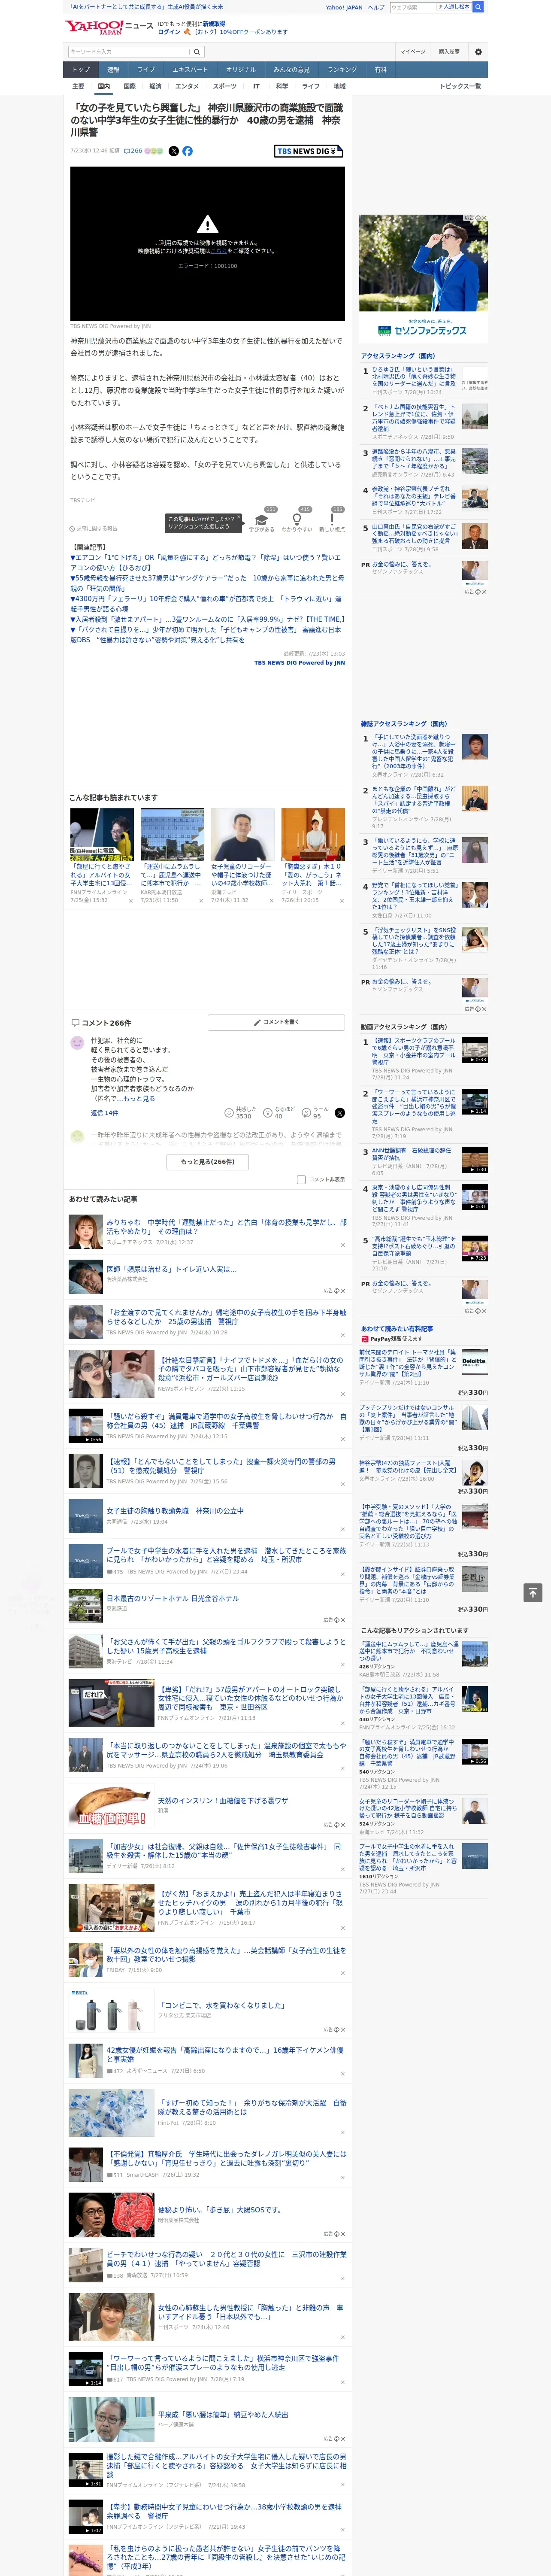Share the comment on X
The width and height of the screenshot is (551, 2576).
coord(339,1112)
